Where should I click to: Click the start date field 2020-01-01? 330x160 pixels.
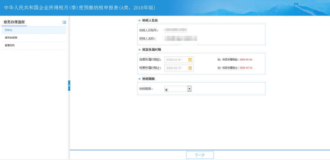coord(176,60)
